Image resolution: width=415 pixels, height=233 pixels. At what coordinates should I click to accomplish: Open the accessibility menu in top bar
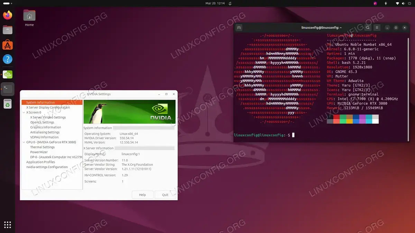[x=386, y=3]
